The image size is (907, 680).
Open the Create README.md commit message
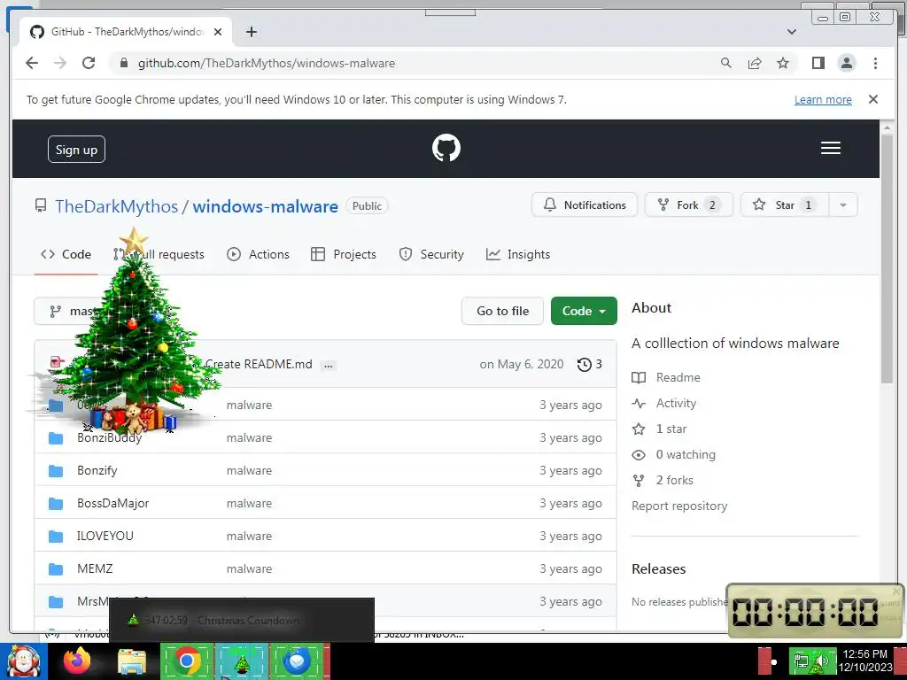point(259,364)
